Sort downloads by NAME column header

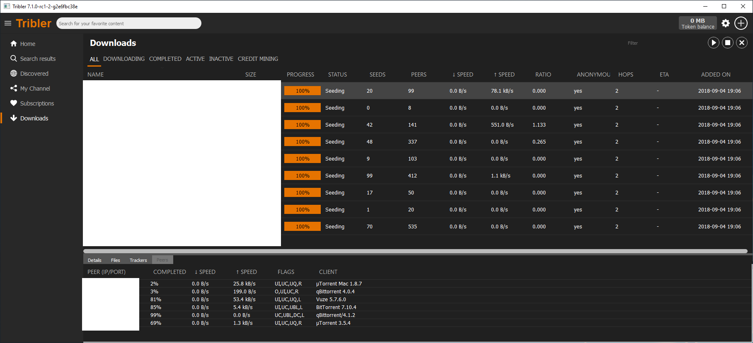pyautogui.click(x=96, y=74)
